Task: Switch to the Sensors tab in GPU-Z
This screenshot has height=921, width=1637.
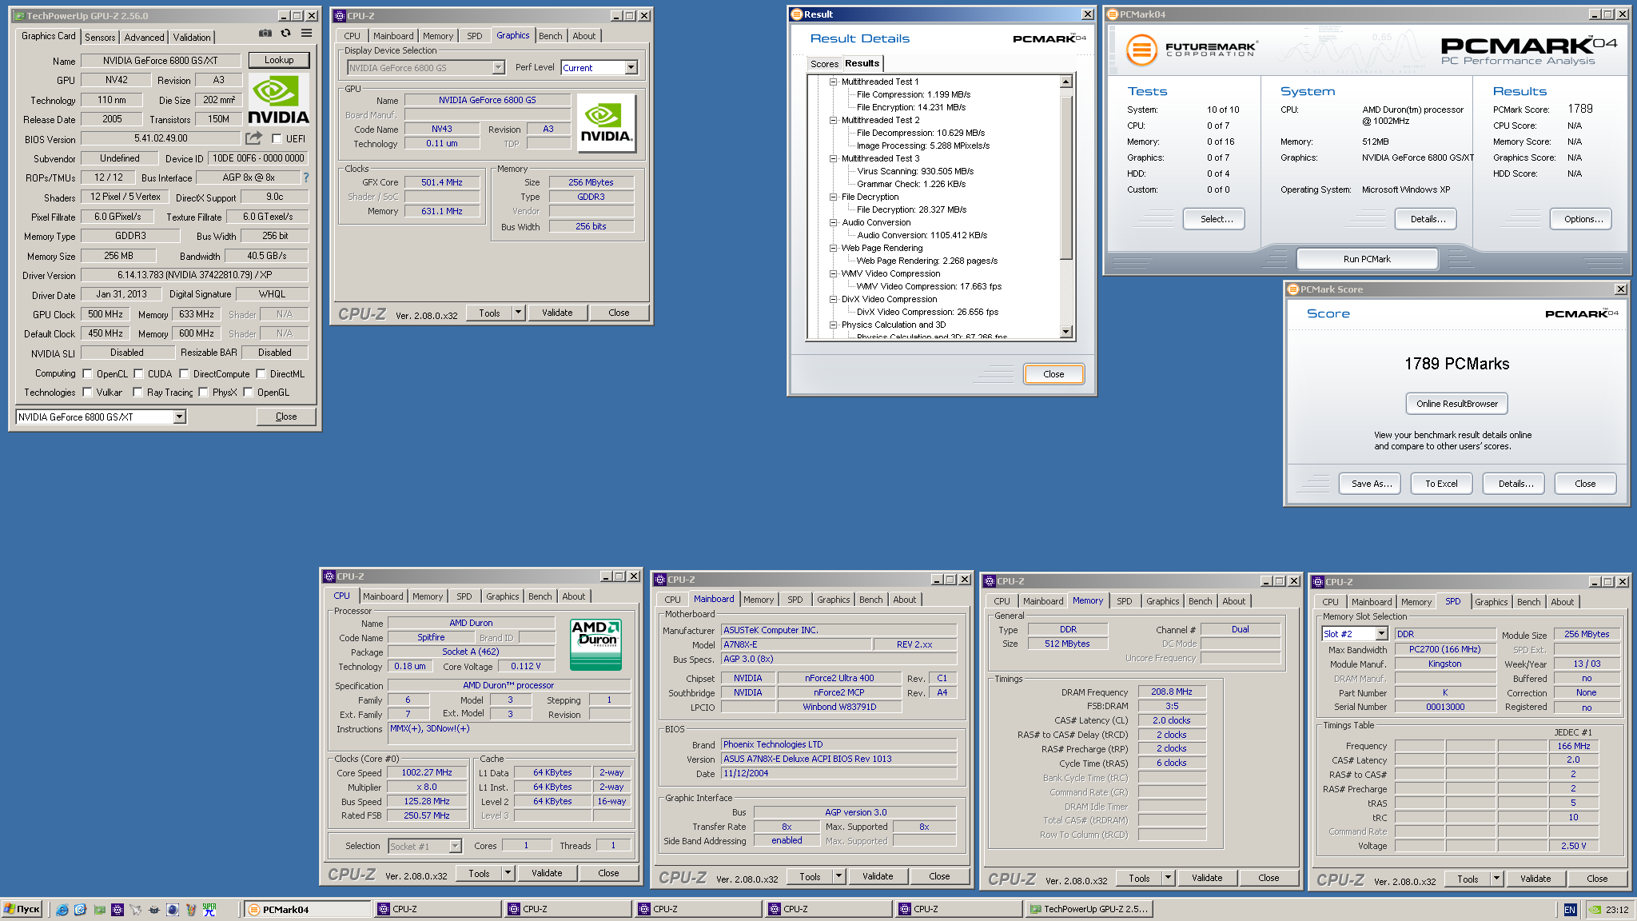Action: pyautogui.click(x=100, y=37)
